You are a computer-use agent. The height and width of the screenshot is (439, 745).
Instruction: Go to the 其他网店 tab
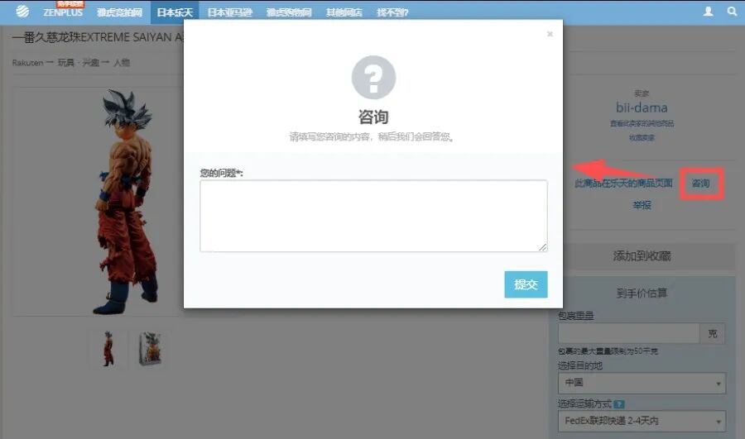pyautogui.click(x=344, y=12)
